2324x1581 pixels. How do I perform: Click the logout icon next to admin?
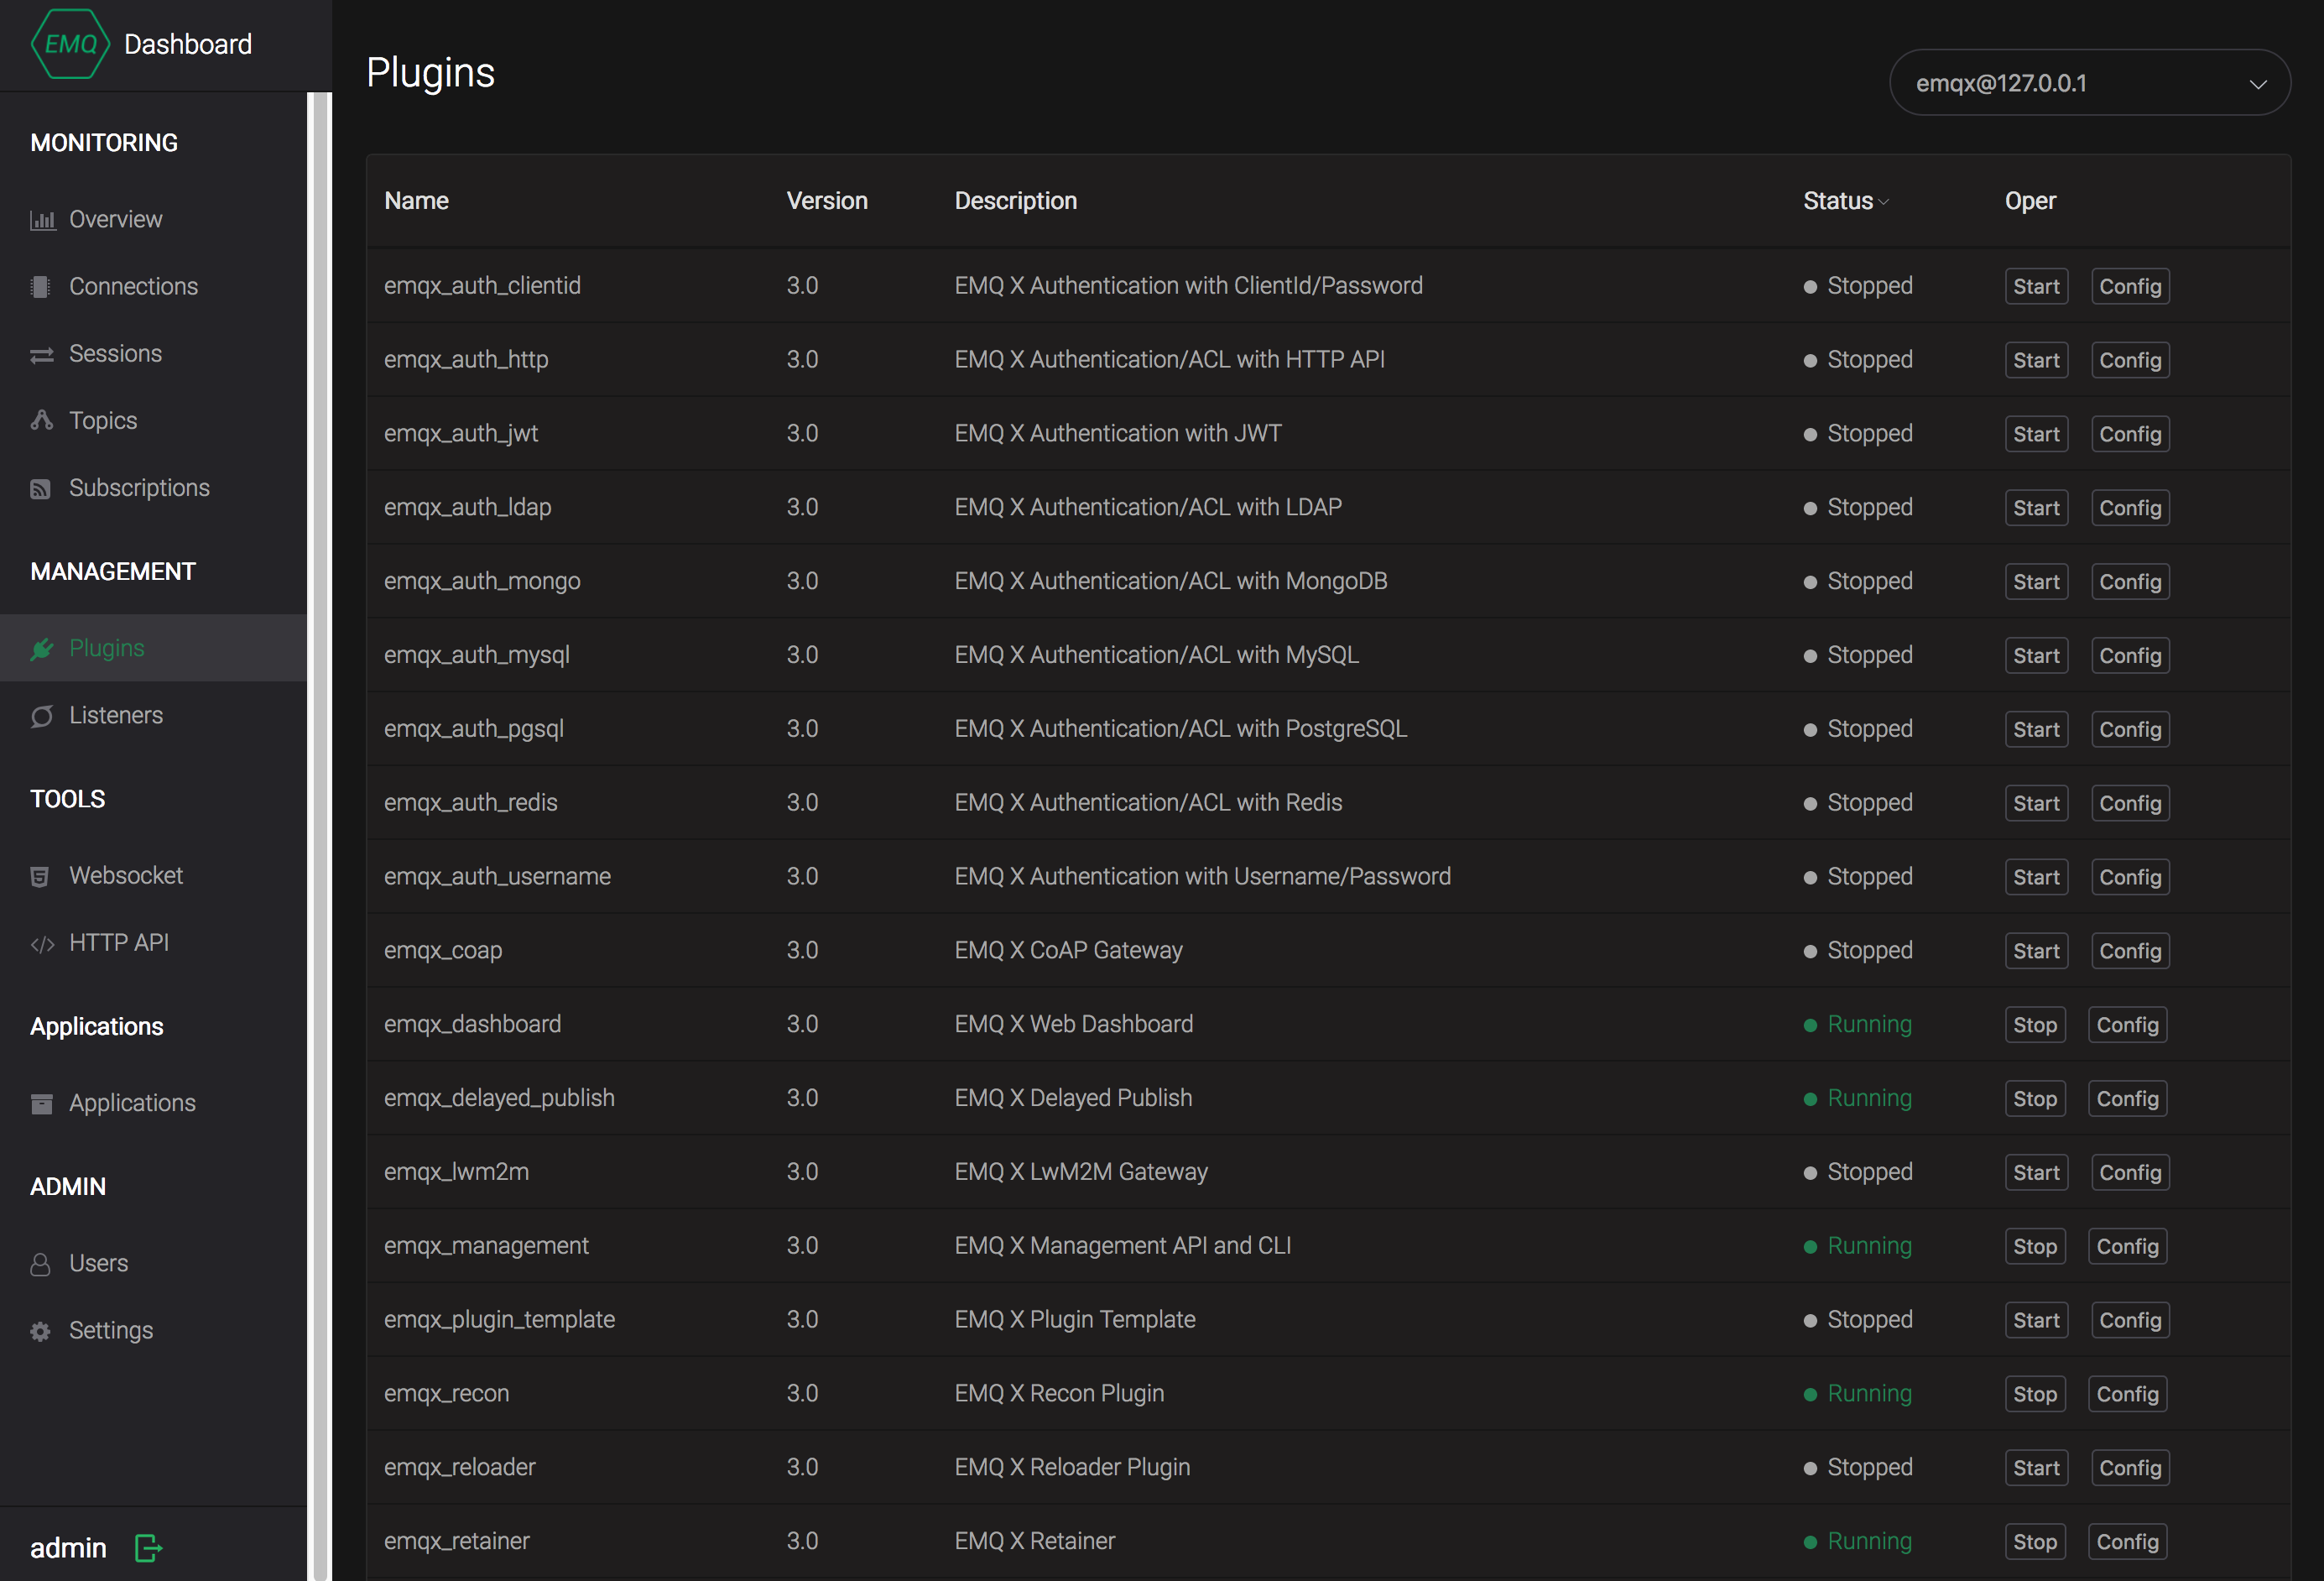click(x=148, y=1548)
